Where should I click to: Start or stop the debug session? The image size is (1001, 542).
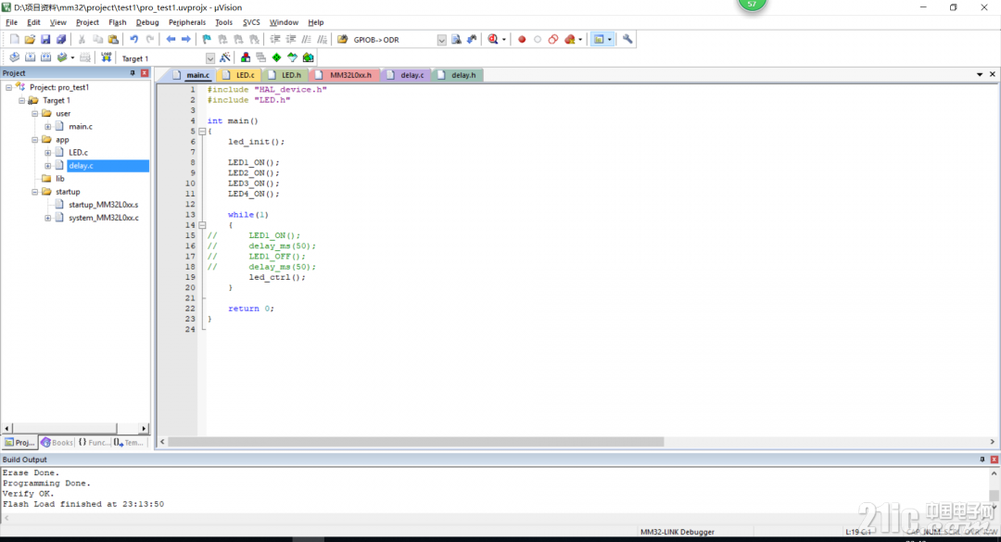(492, 40)
